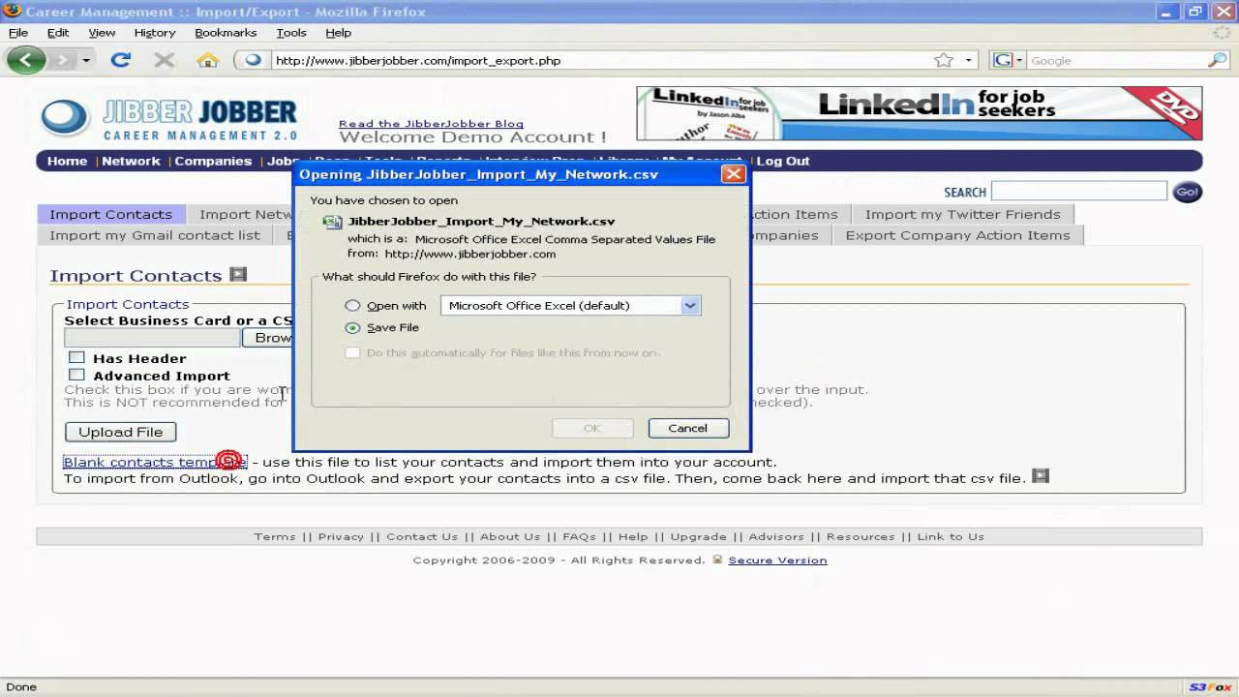Open Network in the navigation bar
Viewport: 1239px width, 697px height.
131,161
